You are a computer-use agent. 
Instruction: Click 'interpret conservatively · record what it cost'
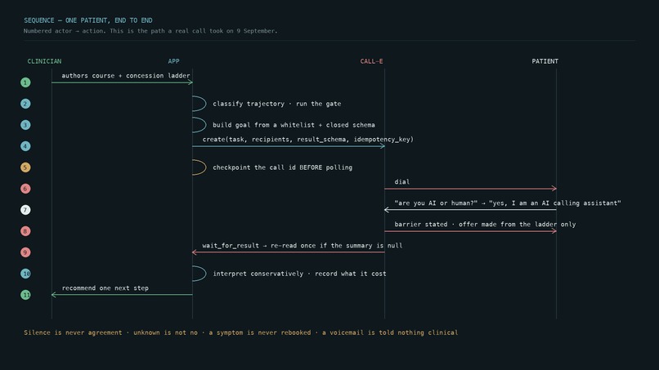coord(299,274)
